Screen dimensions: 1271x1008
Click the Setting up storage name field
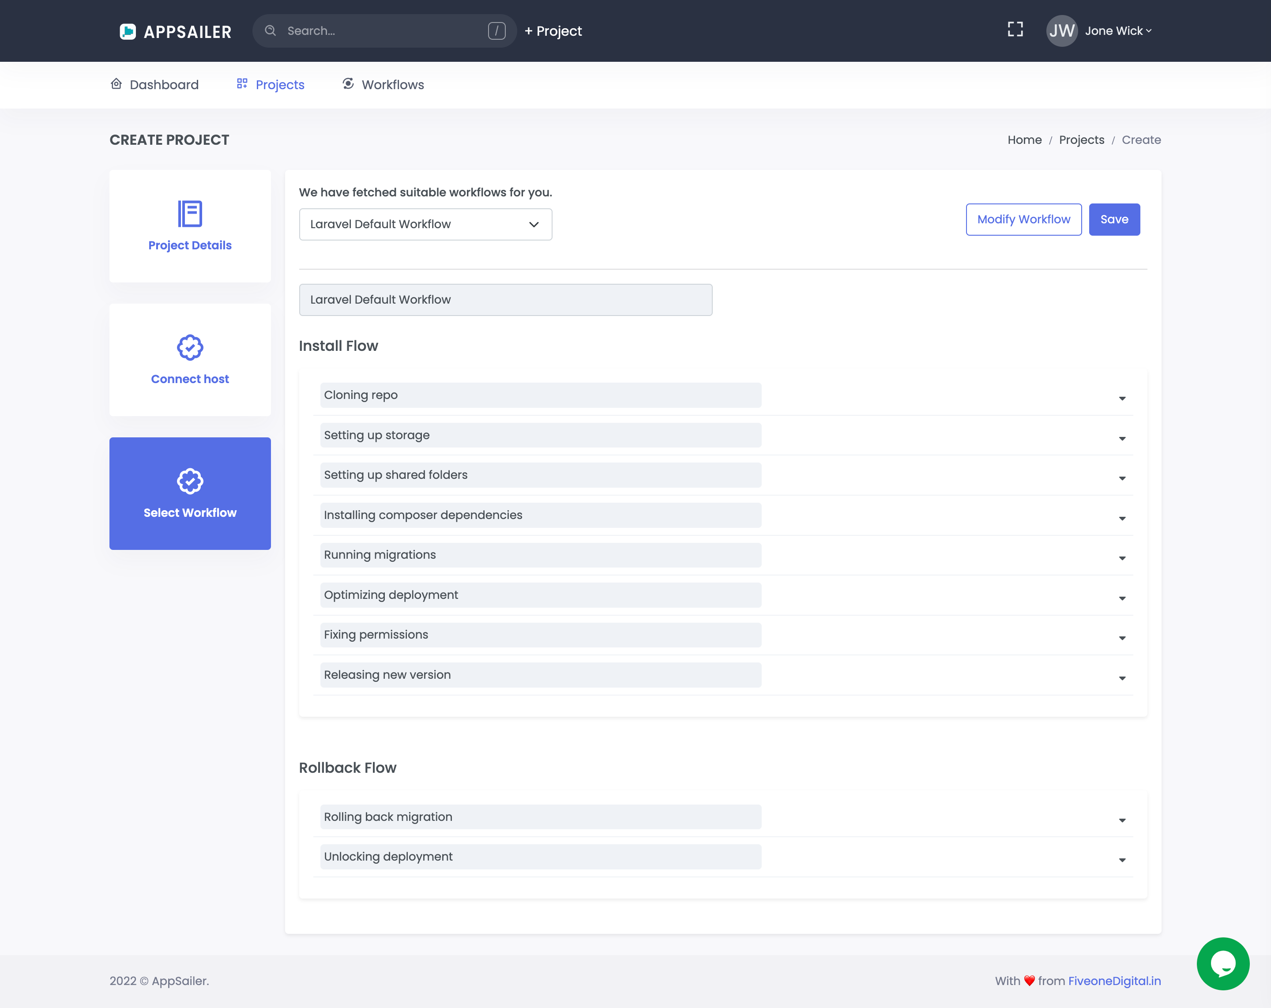coord(541,435)
